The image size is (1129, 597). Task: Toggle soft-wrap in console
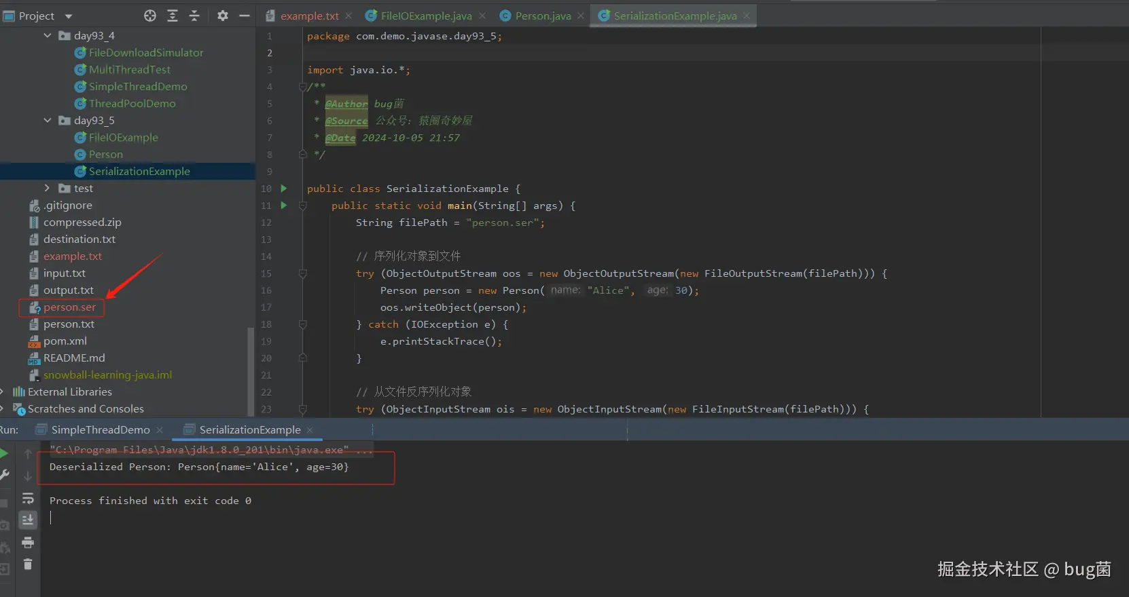[28, 499]
